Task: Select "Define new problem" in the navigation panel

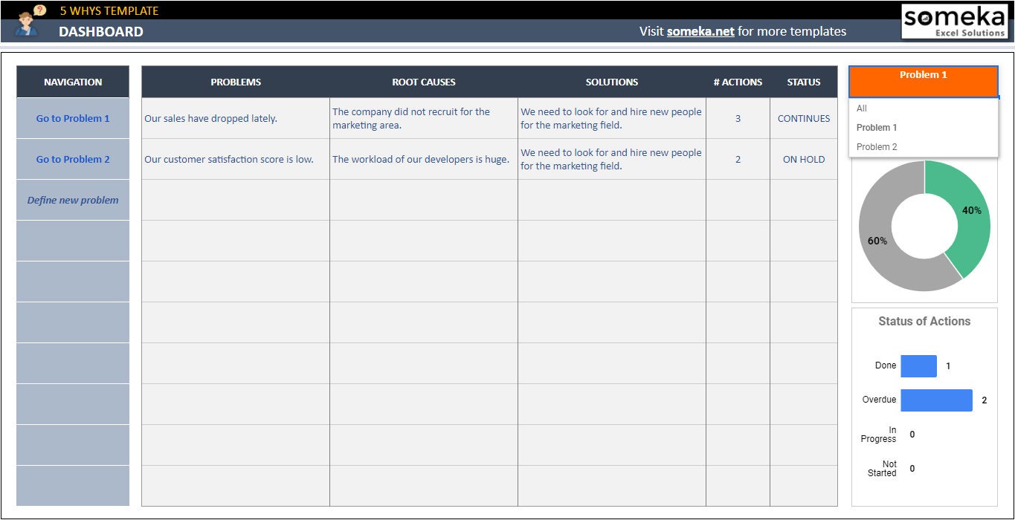Action: [x=72, y=199]
